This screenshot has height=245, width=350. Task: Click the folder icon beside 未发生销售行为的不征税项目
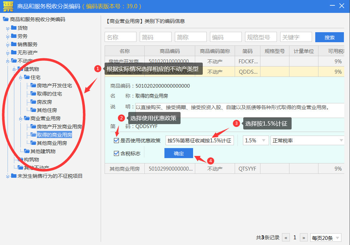coord(14,176)
